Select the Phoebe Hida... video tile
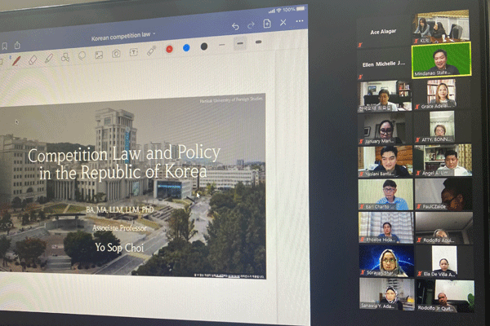Image resolution: width=490 pixels, height=326 pixels. (x=386, y=227)
